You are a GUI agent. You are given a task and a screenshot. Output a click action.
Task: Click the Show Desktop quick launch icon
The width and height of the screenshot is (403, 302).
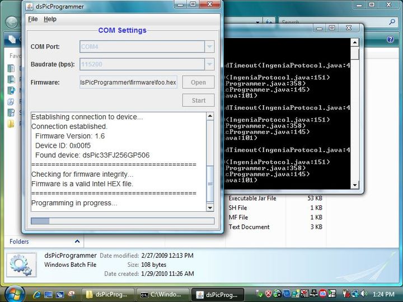pyautogui.click(x=48, y=294)
